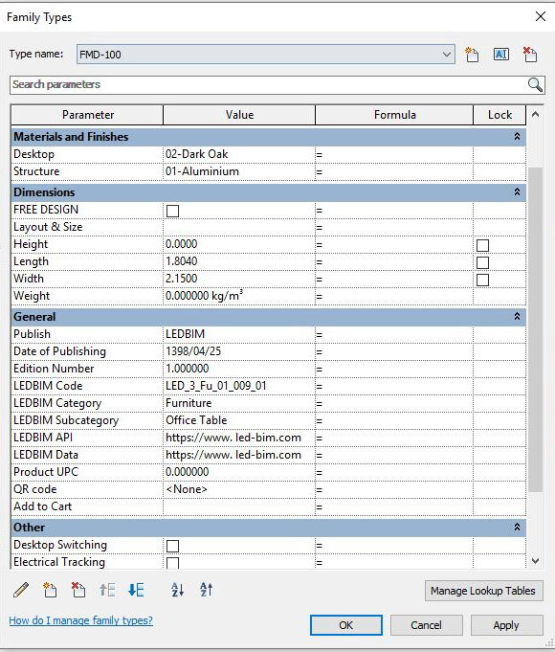Click the search magnifier icon
Screen dimensions: 555x652
(x=535, y=84)
